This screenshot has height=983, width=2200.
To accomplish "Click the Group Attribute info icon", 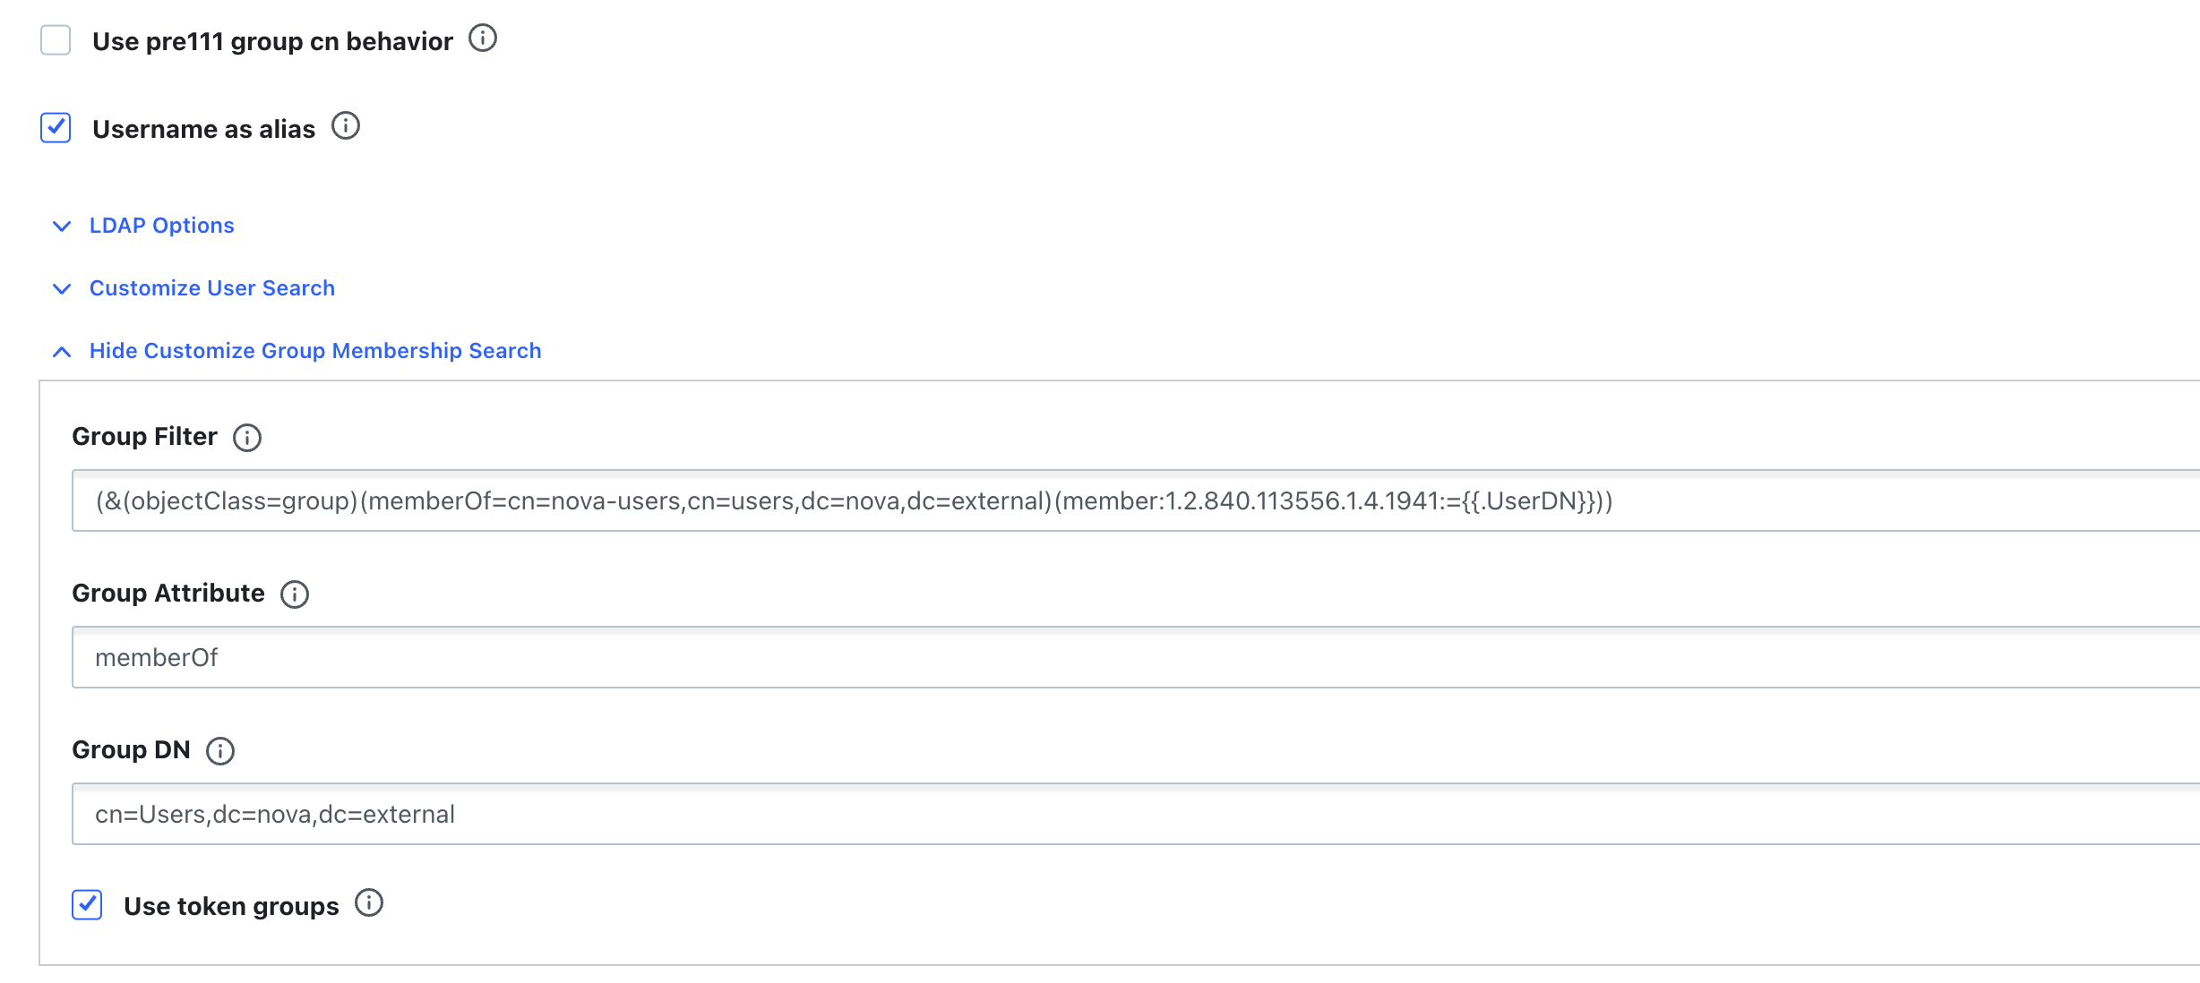I will point(295,594).
